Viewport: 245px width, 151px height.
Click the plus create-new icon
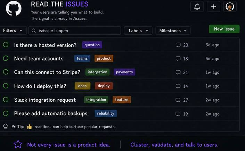pyautogui.click(x=213, y=7)
